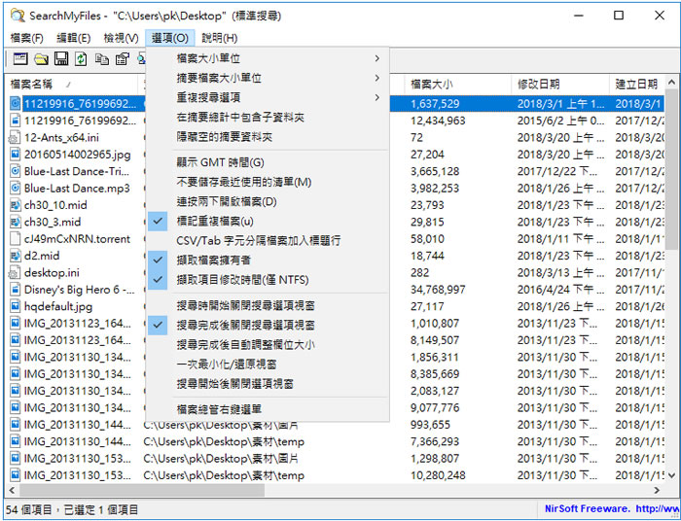Click the copy selected items toolbar icon

point(102,58)
